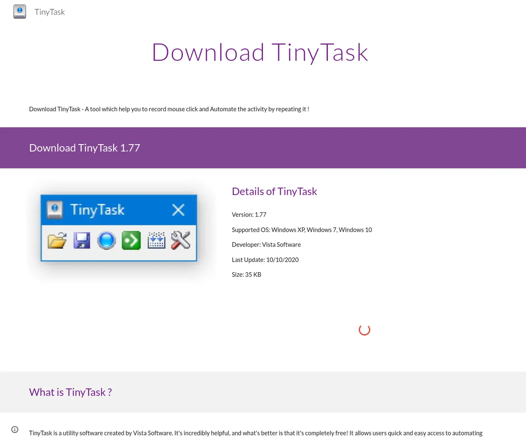Image resolution: width=526 pixels, height=438 pixels.
Task: Click the info circle icon at bottom left
Action: tap(15, 429)
